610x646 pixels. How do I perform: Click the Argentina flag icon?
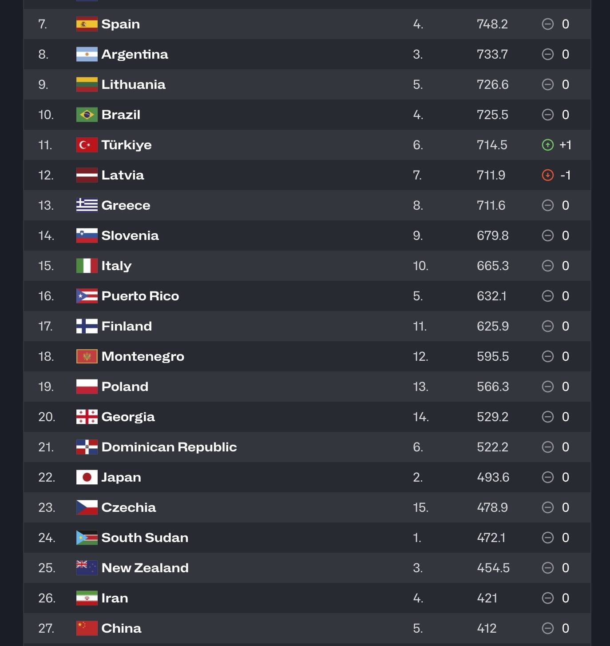pos(87,54)
